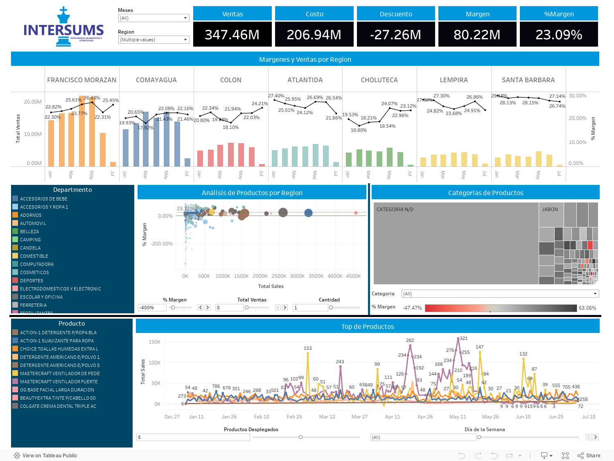Viewport: 614px width, 461px height.
Task: Step % Margen filter right with the arrow
Action: (208, 307)
